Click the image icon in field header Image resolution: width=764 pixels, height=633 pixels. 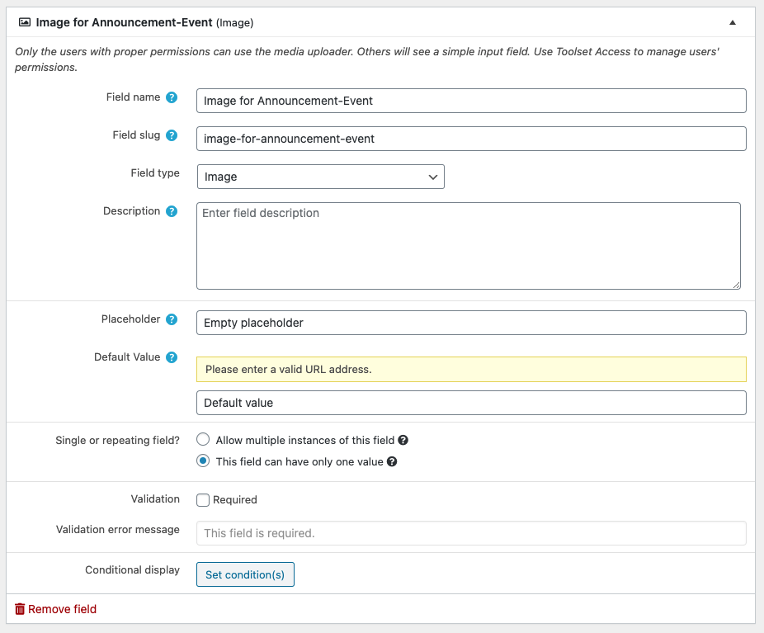[x=25, y=22]
